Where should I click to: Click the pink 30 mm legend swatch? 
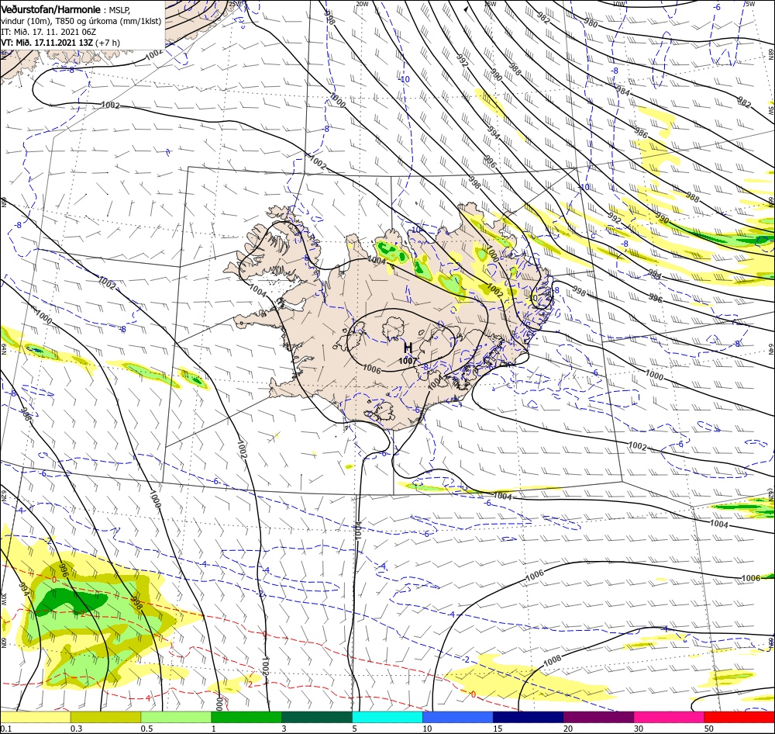[x=670, y=717]
